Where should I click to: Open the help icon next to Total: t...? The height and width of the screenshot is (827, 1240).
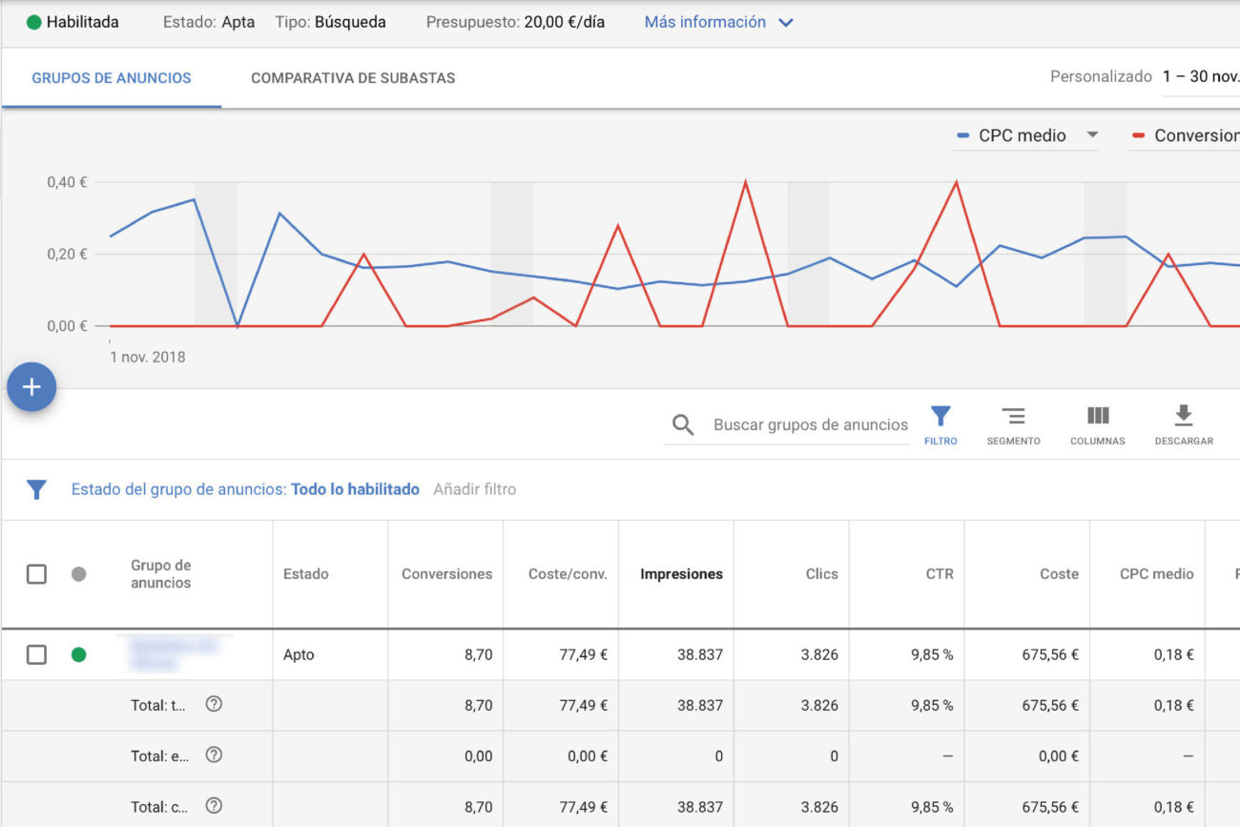pyautogui.click(x=214, y=704)
